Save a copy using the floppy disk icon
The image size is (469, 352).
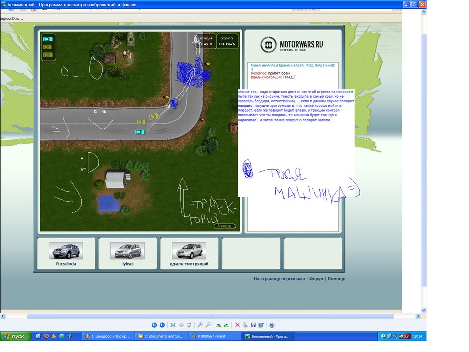[x=253, y=325]
